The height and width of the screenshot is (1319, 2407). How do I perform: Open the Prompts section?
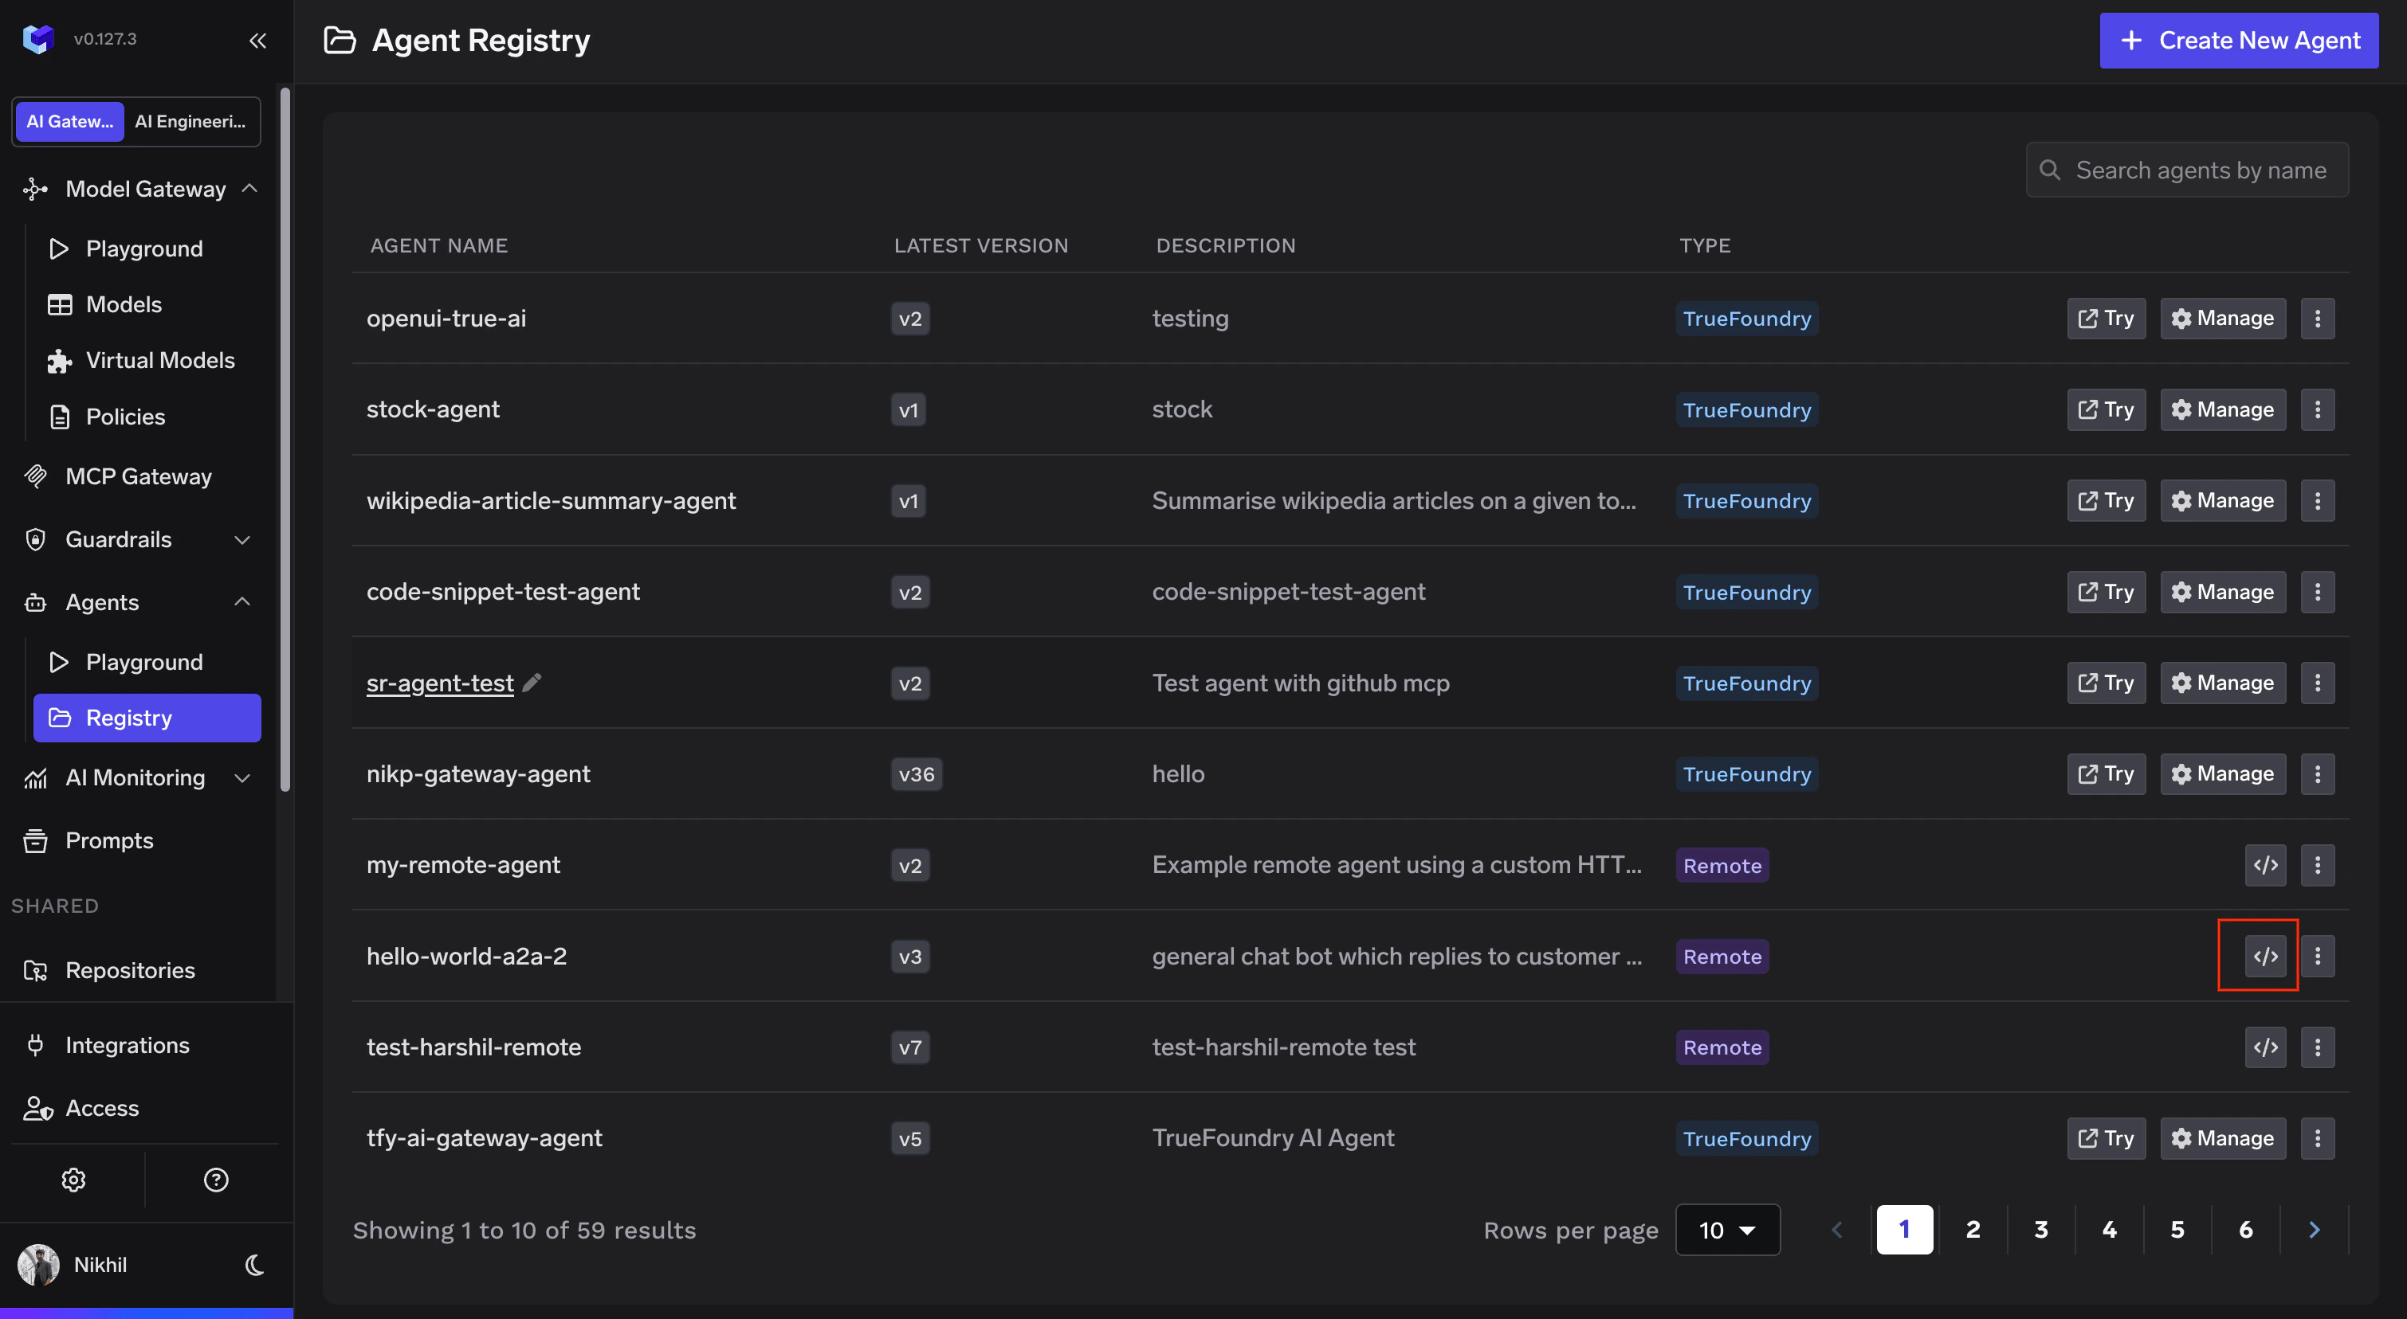(x=109, y=840)
